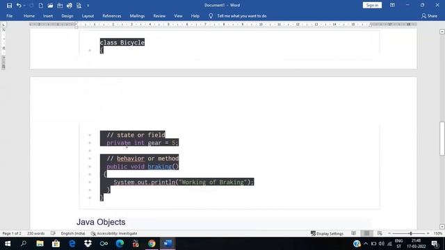Click vertical scrollbar up arrow
Screen dimensions: 445x250
pos(442,32)
